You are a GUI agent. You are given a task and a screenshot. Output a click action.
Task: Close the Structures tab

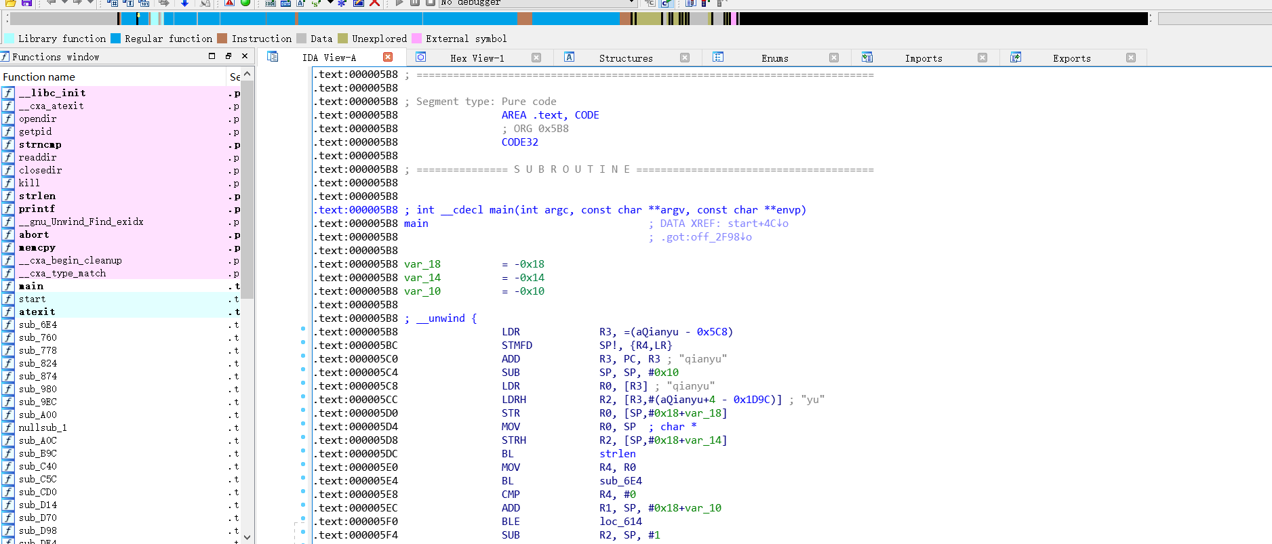[685, 58]
